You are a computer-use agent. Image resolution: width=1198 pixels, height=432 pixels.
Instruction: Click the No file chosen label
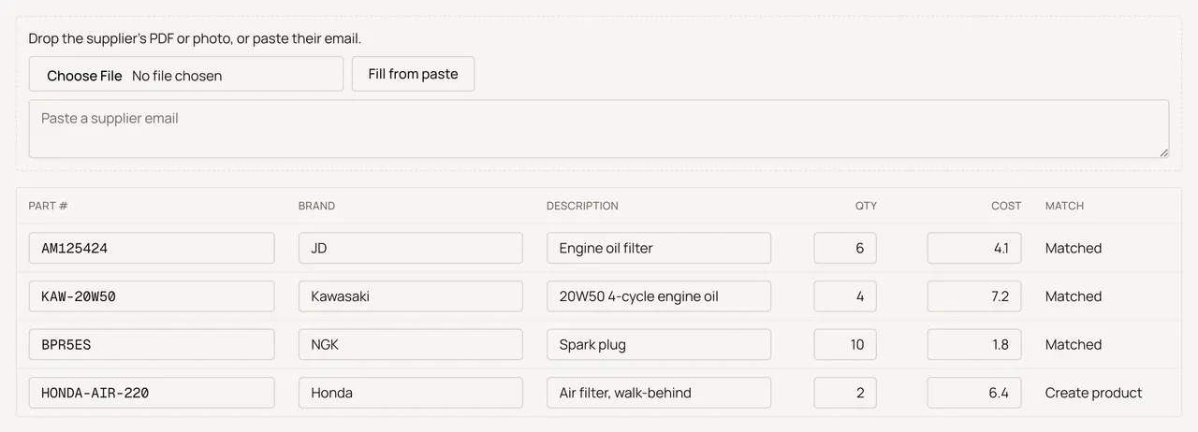pyautogui.click(x=177, y=76)
